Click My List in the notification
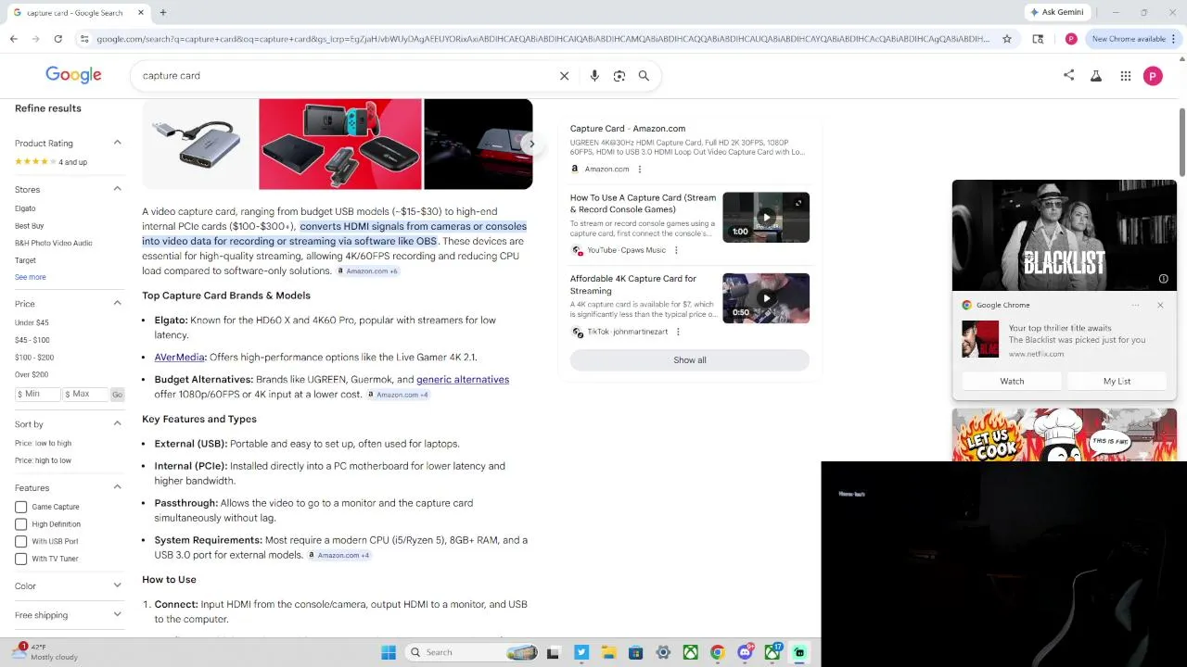The image size is (1187, 667). [x=1117, y=382]
